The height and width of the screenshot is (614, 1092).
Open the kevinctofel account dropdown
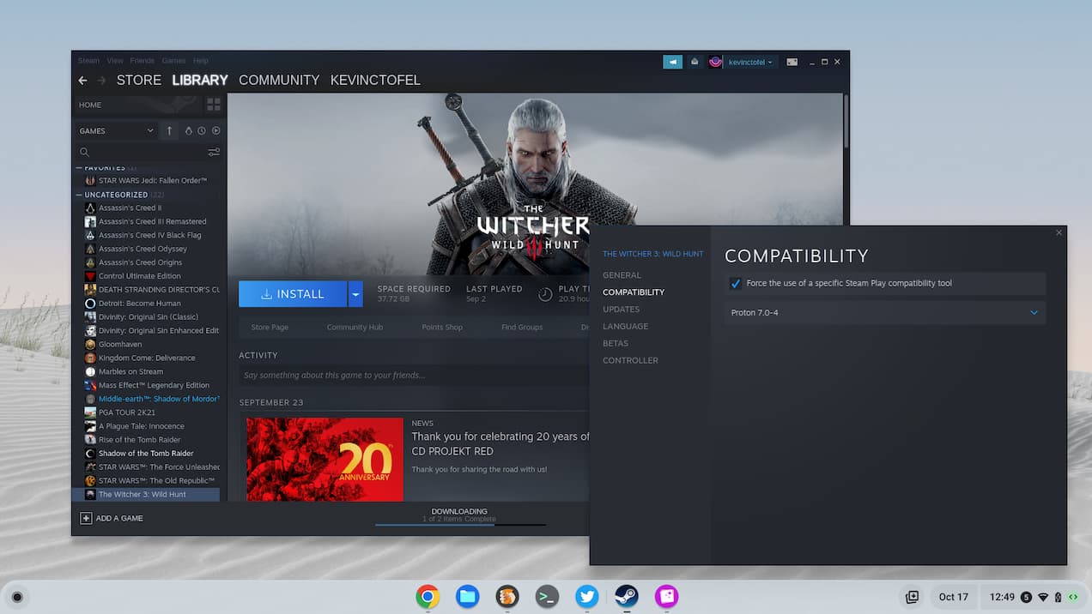tap(749, 62)
